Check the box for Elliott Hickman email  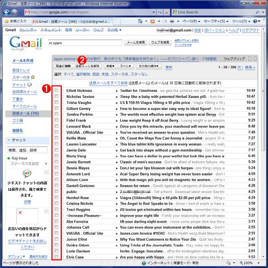(56, 90)
